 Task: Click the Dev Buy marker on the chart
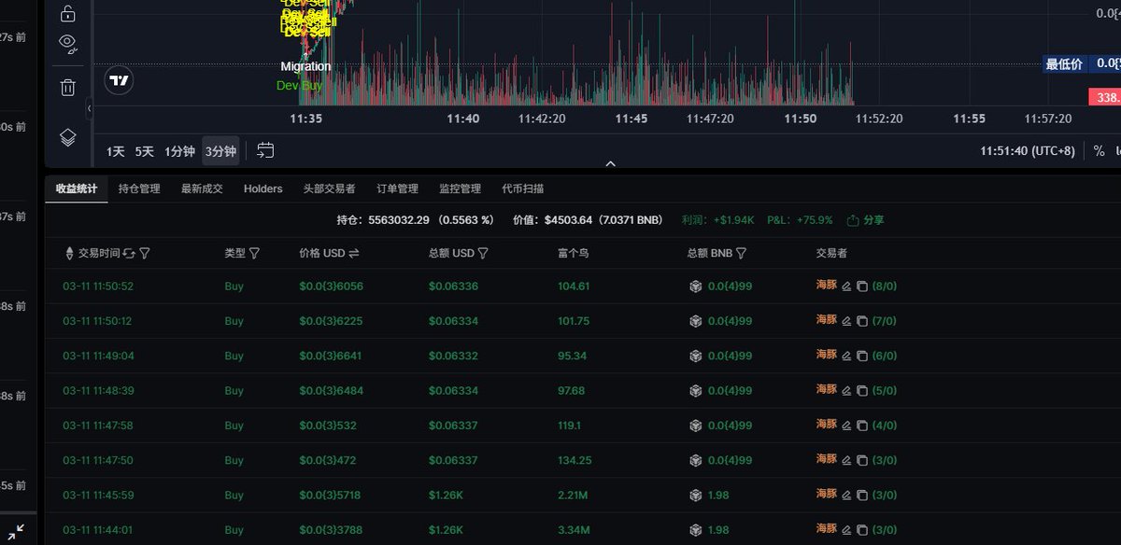299,85
